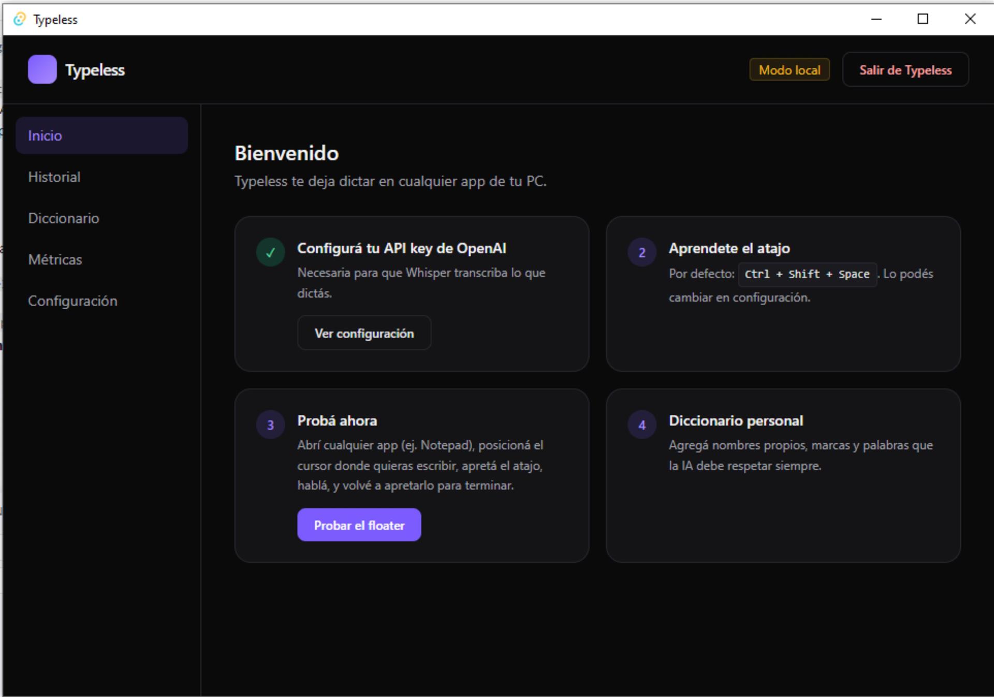Click the green checkmark step icon
The width and height of the screenshot is (994, 697).
pos(270,252)
